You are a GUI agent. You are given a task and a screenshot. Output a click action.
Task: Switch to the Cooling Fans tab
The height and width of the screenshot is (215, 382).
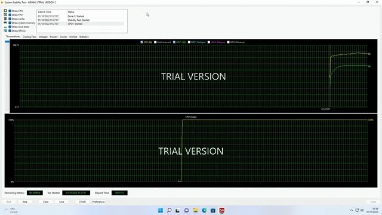(x=29, y=37)
